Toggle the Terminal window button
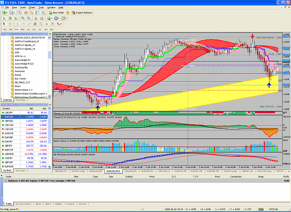291x212 pixels. tap(38, 13)
